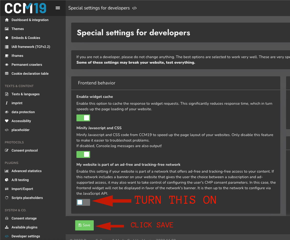
Task: Click the 'TEXTS & CONTENT' sidebar heading
Action: pos(19,86)
